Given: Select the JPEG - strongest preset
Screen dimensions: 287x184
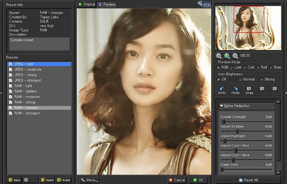Looking at the screenshot, I should tap(39, 81).
